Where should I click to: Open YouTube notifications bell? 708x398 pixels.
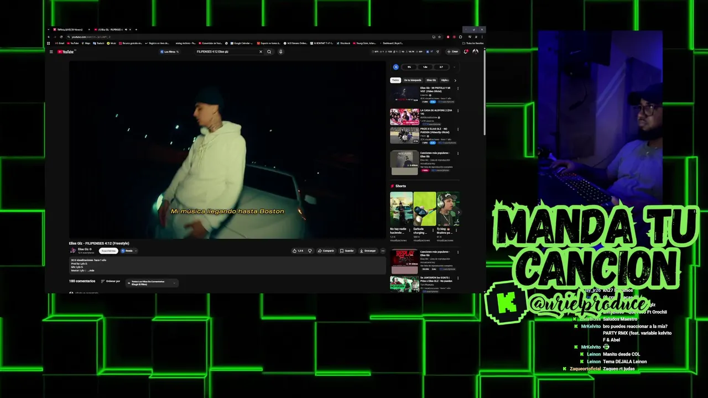click(x=466, y=51)
